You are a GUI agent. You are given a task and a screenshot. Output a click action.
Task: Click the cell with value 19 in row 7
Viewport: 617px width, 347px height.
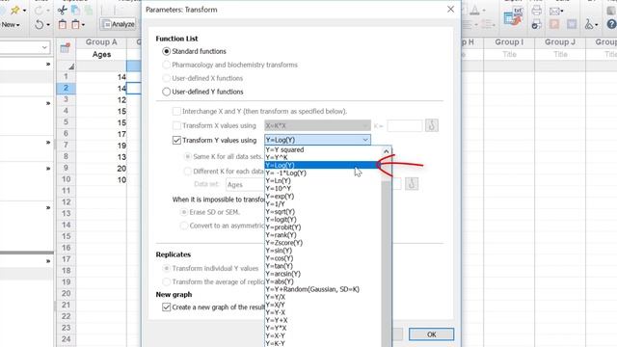point(101,146)
